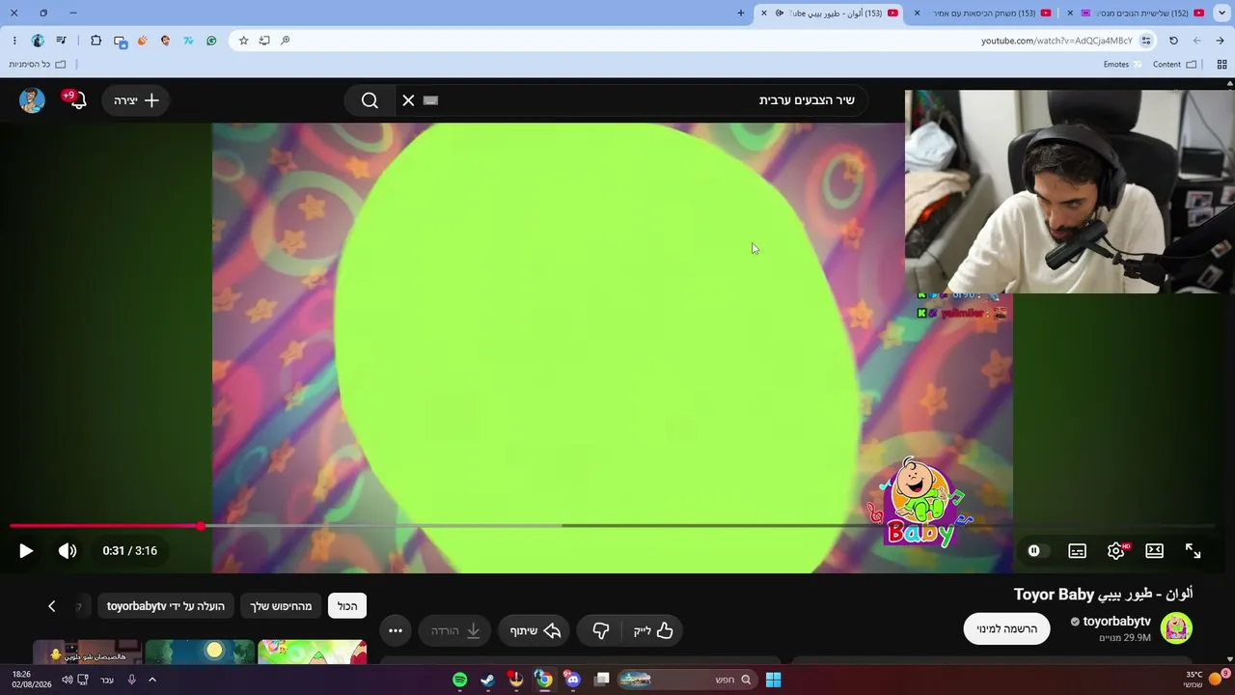Image resolution: width=1235 pixels, height=695 pixels.
Task: Open the כל הסימניות bookmarks folder
Action: coord(38,65)
